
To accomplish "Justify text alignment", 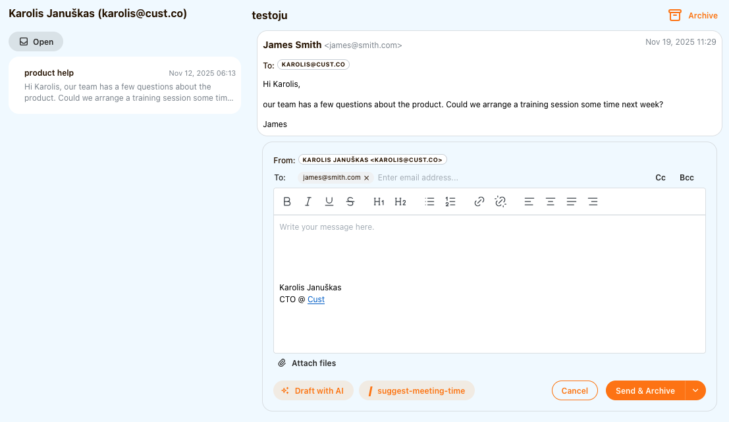I will pyautogui.click(x=572, y=202).
